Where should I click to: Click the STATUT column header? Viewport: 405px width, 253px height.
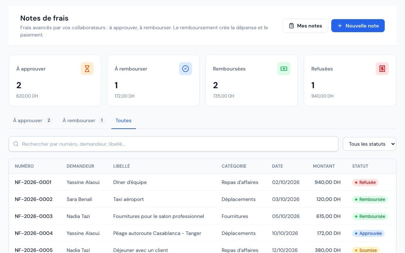pyautogui.click(x=360, y=166)
